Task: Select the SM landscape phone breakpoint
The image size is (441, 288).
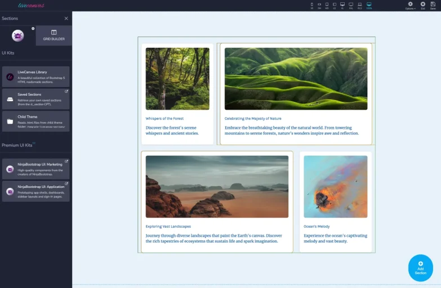Action: tap(319, 5)
